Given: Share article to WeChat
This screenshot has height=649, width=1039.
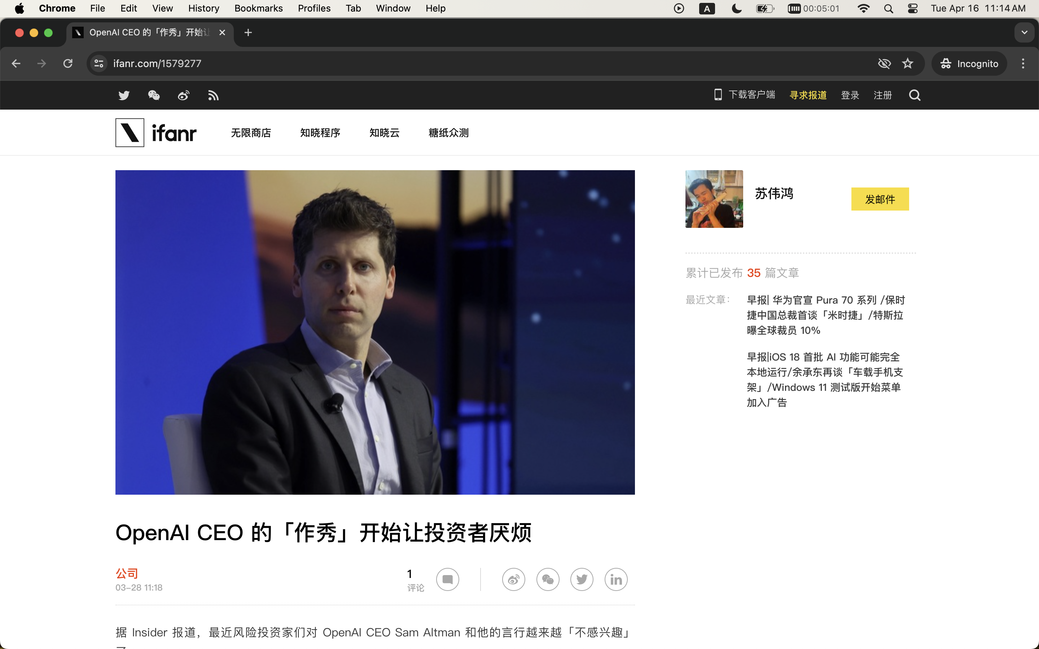Looking at the screenshot, I should [x=548, y=579].
